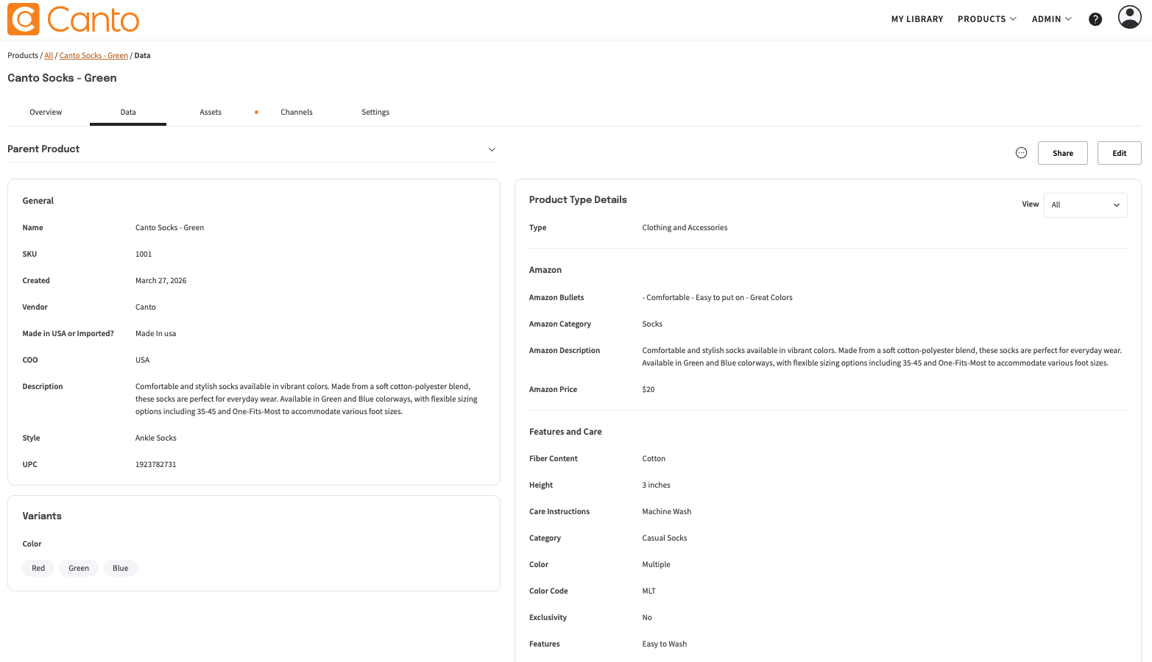The width and height of the screenshot is (1152, 662).
Task: Follow the All breadcrumb link
Action: [49, 56]
